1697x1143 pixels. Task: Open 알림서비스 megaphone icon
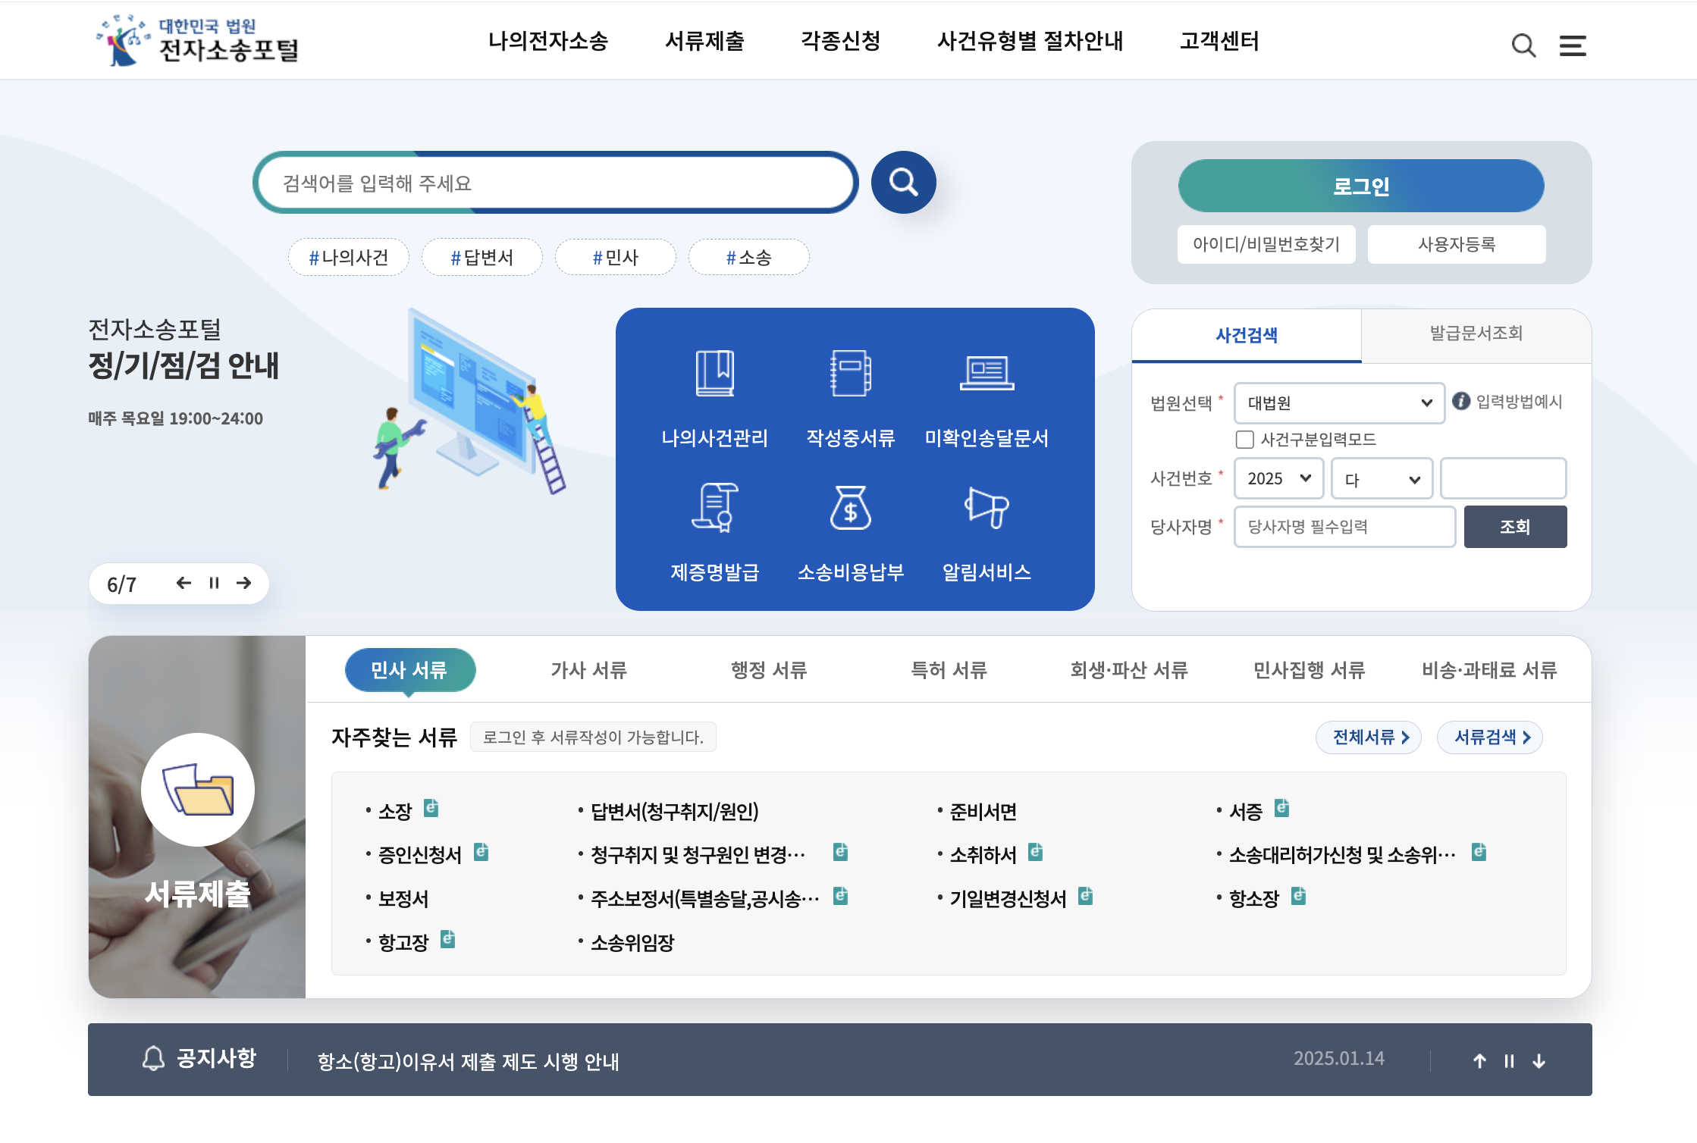pos(987,507)
